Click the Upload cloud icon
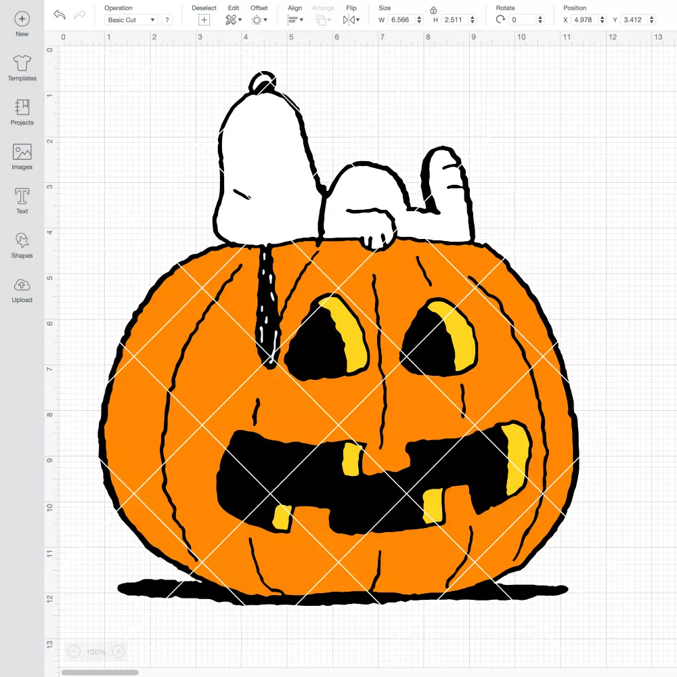This screenshot has width=677, height=677. 22,285
